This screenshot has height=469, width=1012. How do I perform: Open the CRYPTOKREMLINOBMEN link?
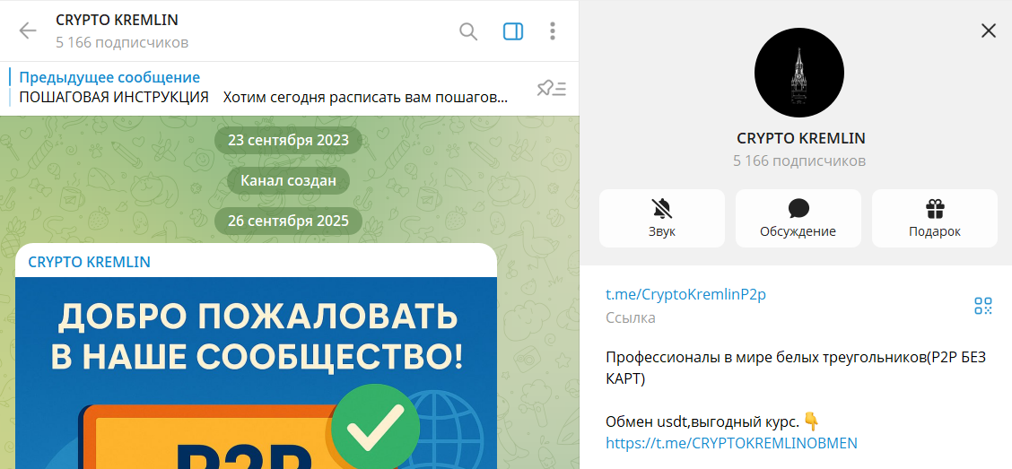(731, 443)
